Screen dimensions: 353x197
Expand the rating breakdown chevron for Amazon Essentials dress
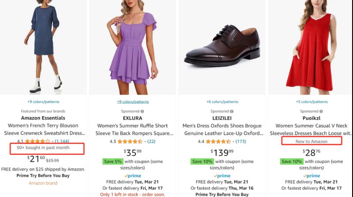[x=53, y=142]
